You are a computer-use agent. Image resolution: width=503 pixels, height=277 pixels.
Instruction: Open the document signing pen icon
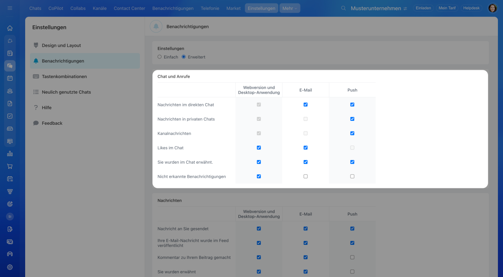10,229
